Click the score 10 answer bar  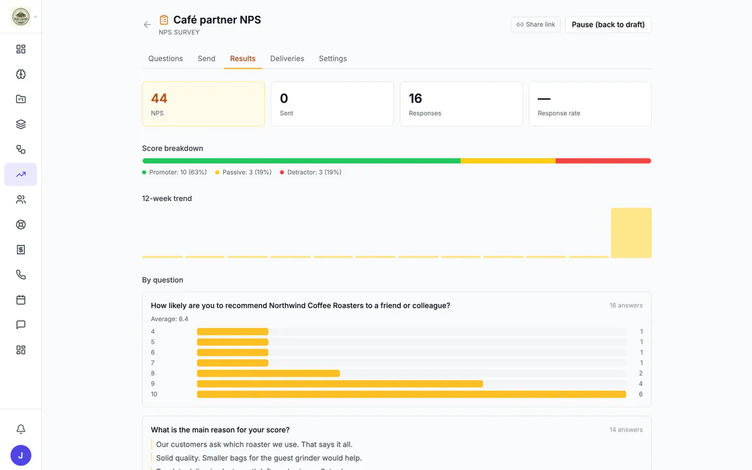[411, 394]
